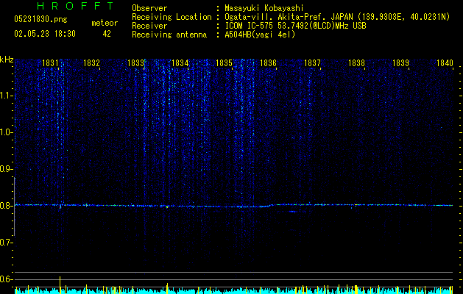The image size is (463, 294).
Task: Click the antenna A504HB(yagi 4el) text
Action: (260, 35)
